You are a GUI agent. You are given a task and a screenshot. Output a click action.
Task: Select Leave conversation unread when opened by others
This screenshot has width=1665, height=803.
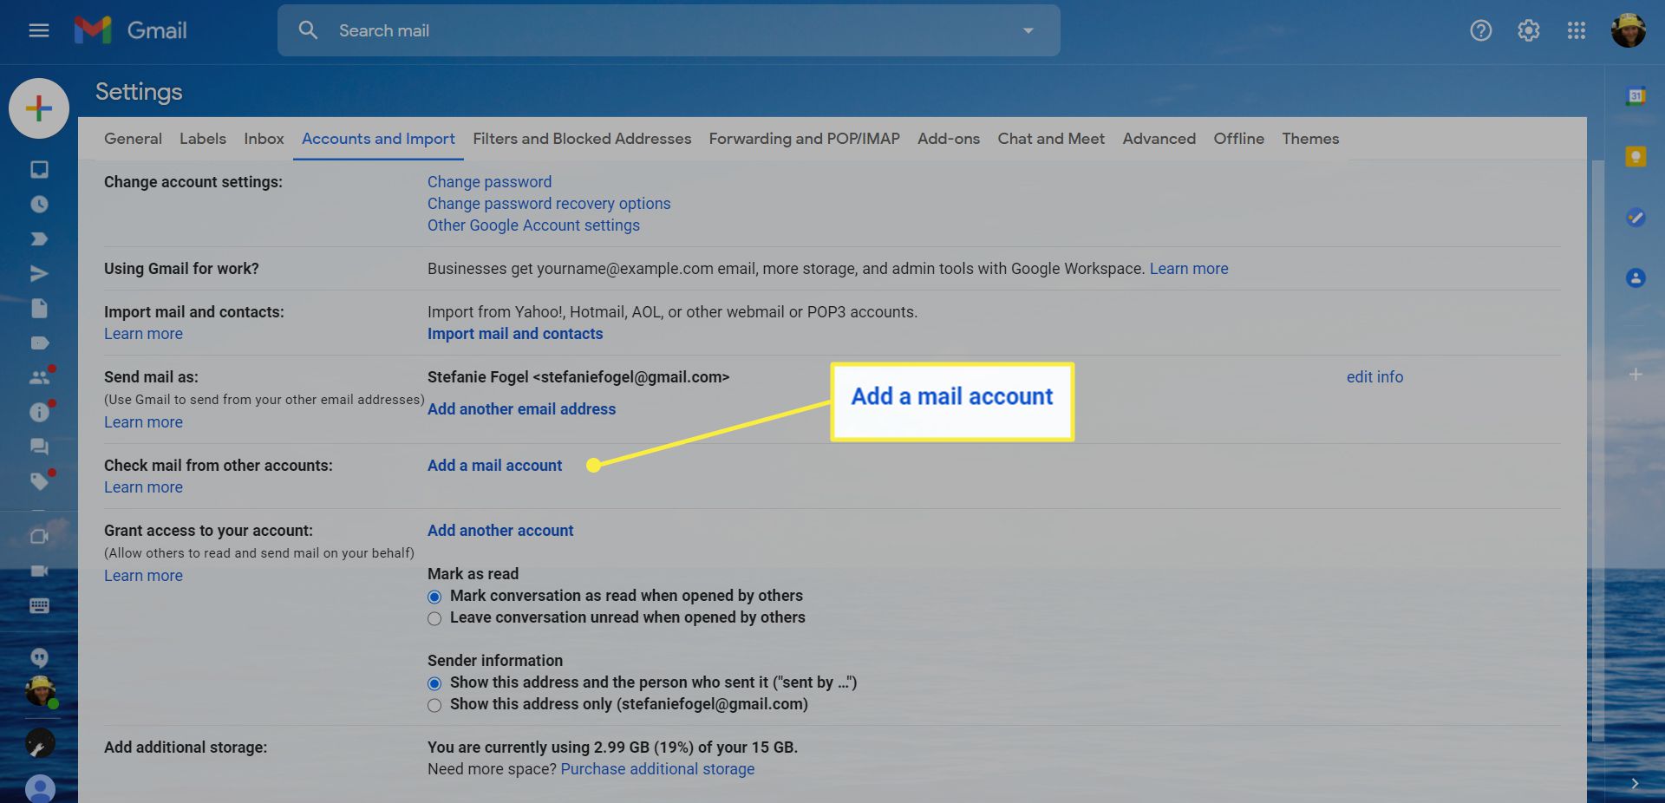pos(434,618)
